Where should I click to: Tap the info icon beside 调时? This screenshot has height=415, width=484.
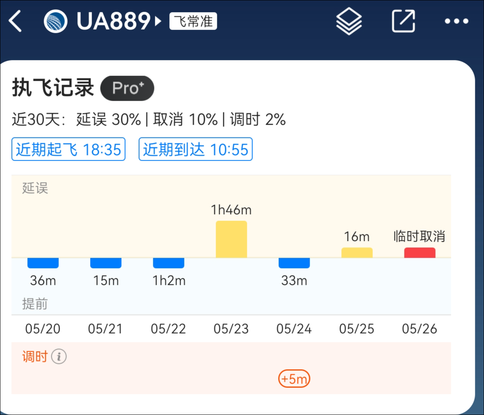[x=59, y=356]
